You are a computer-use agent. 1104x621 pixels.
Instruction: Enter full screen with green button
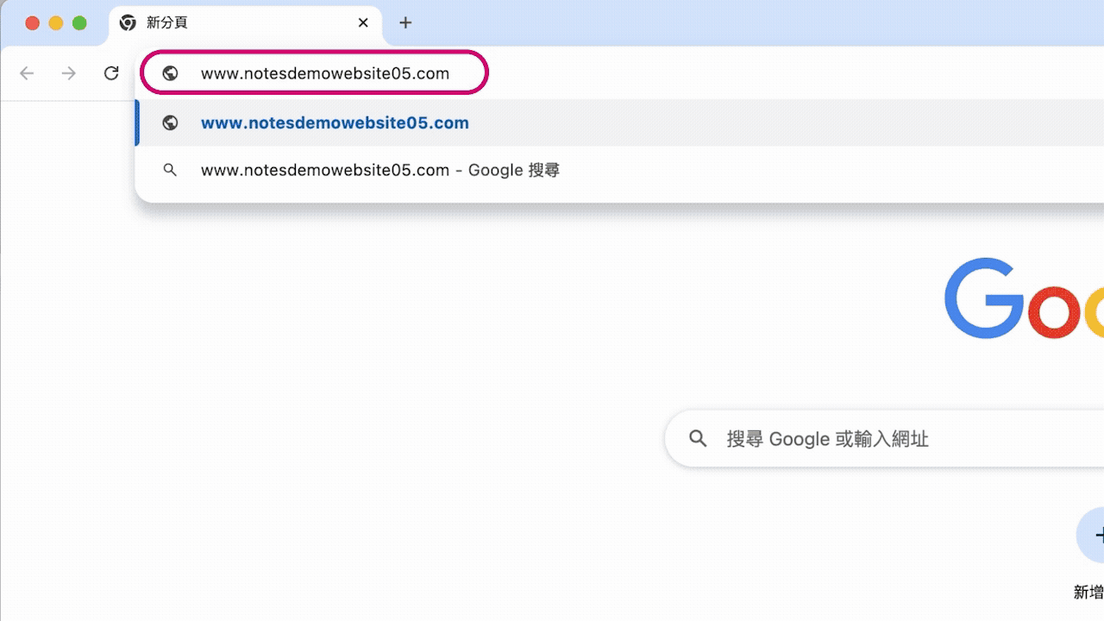tap(79, 23)
